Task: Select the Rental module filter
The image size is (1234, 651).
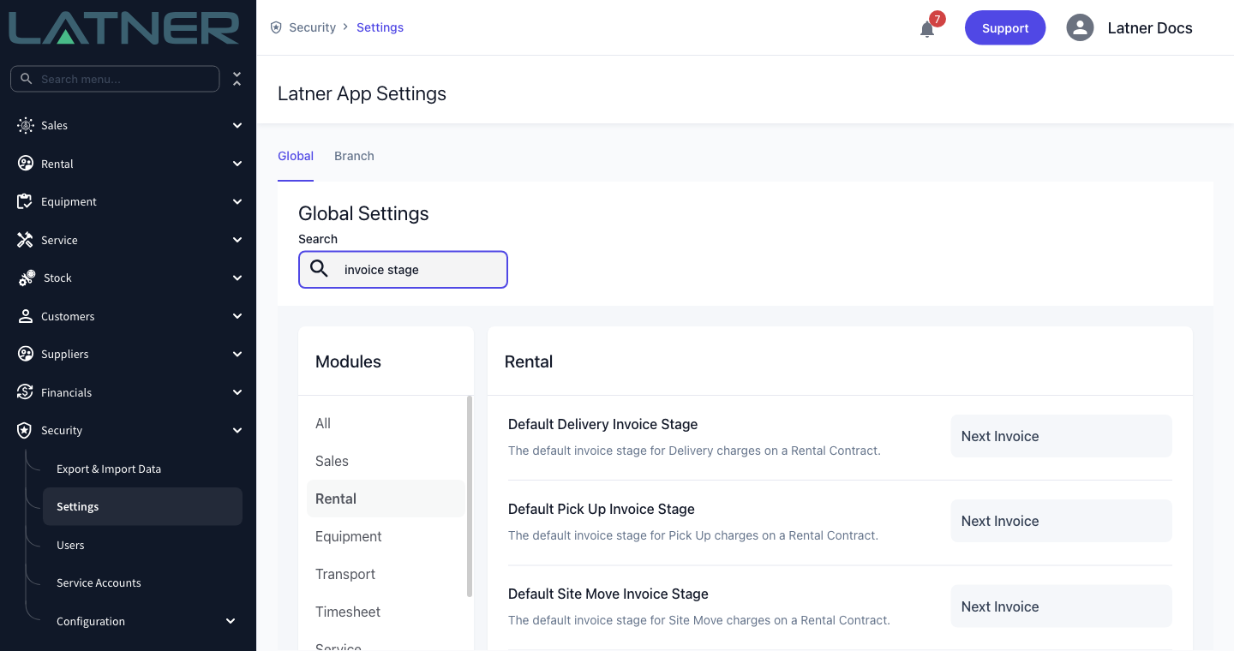Action: pos(386,499)
